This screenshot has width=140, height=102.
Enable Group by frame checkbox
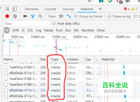point(76,16)
